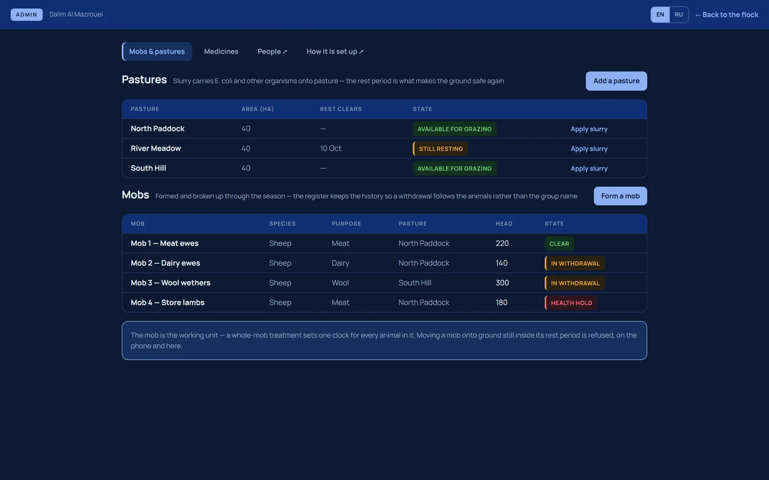Screen dimensions: 769x480
Task: Click the Add a pasture button
Action: click(616, 81)
